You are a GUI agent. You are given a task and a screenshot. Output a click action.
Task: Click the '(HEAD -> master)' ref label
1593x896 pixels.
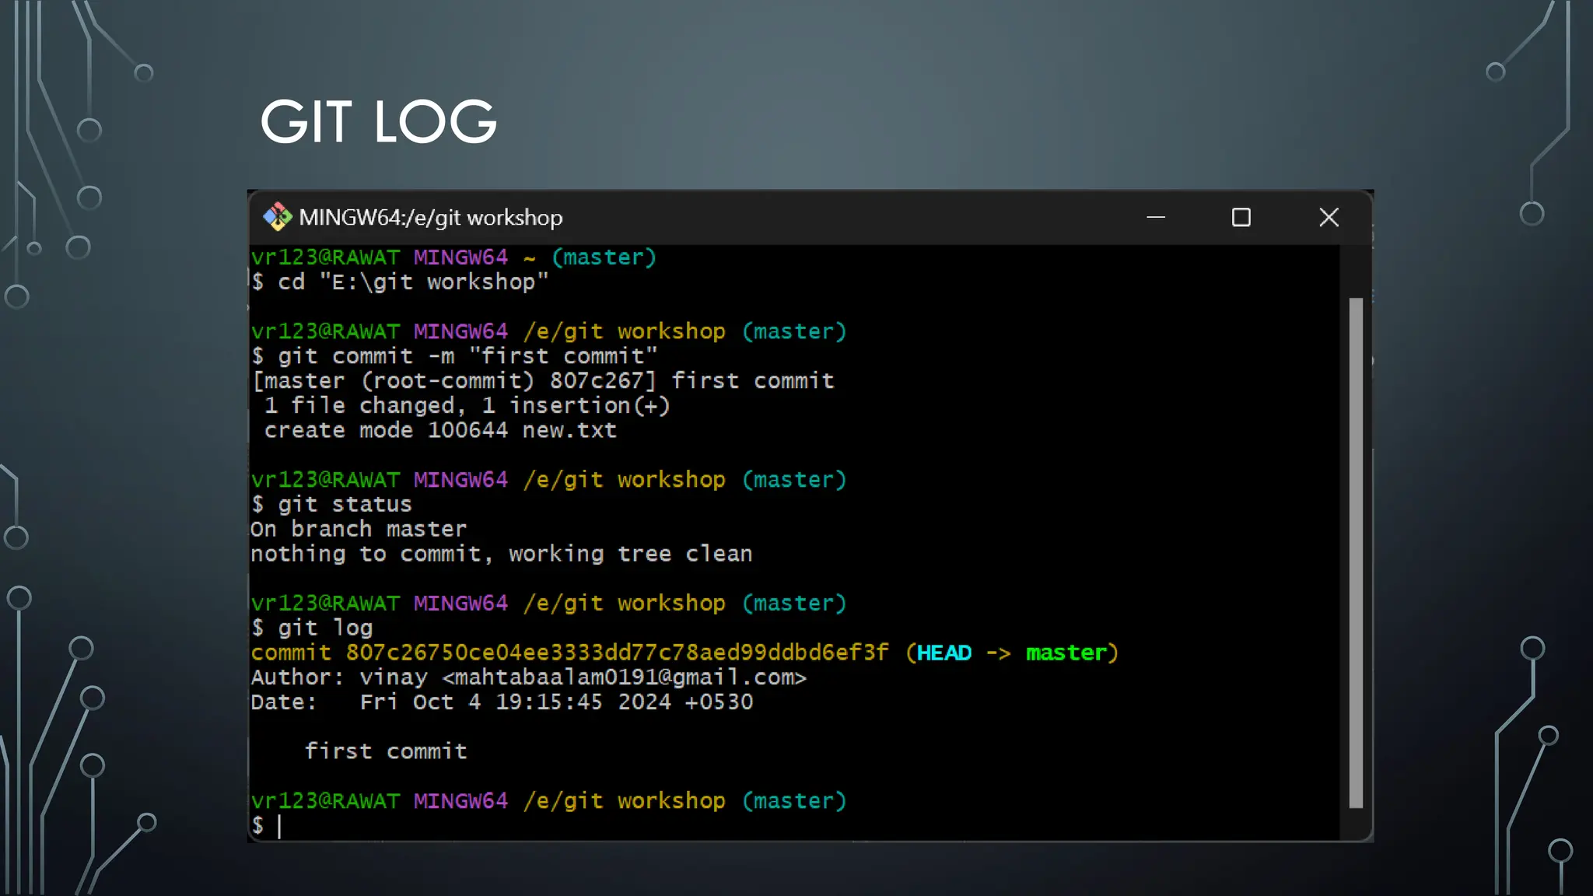[1012, 653]
